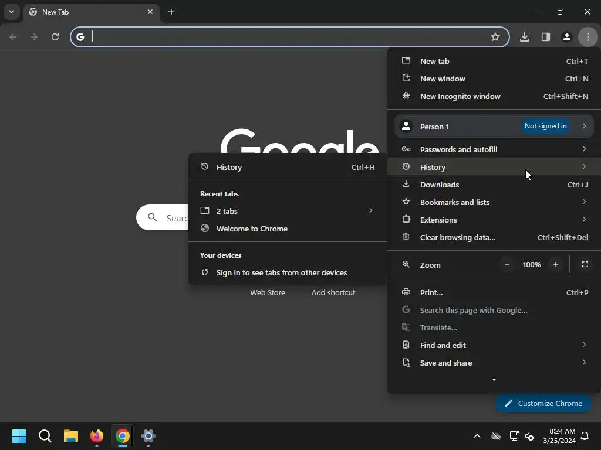This screenshot has width=601, height=450.
Task: Open Windows taskbar search
Action: (x=45, y=436)
